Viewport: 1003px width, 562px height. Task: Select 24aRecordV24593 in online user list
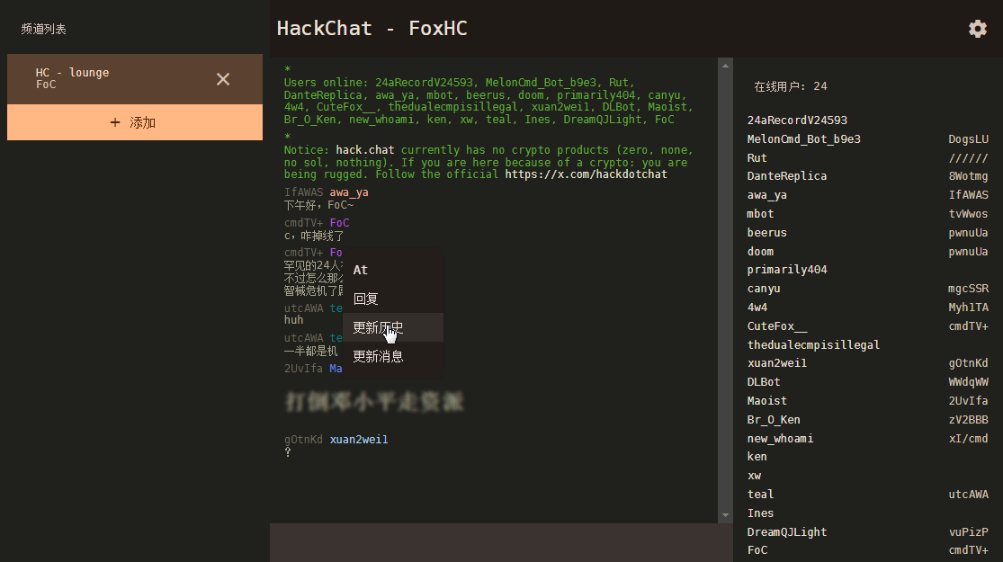click(797, 120)
